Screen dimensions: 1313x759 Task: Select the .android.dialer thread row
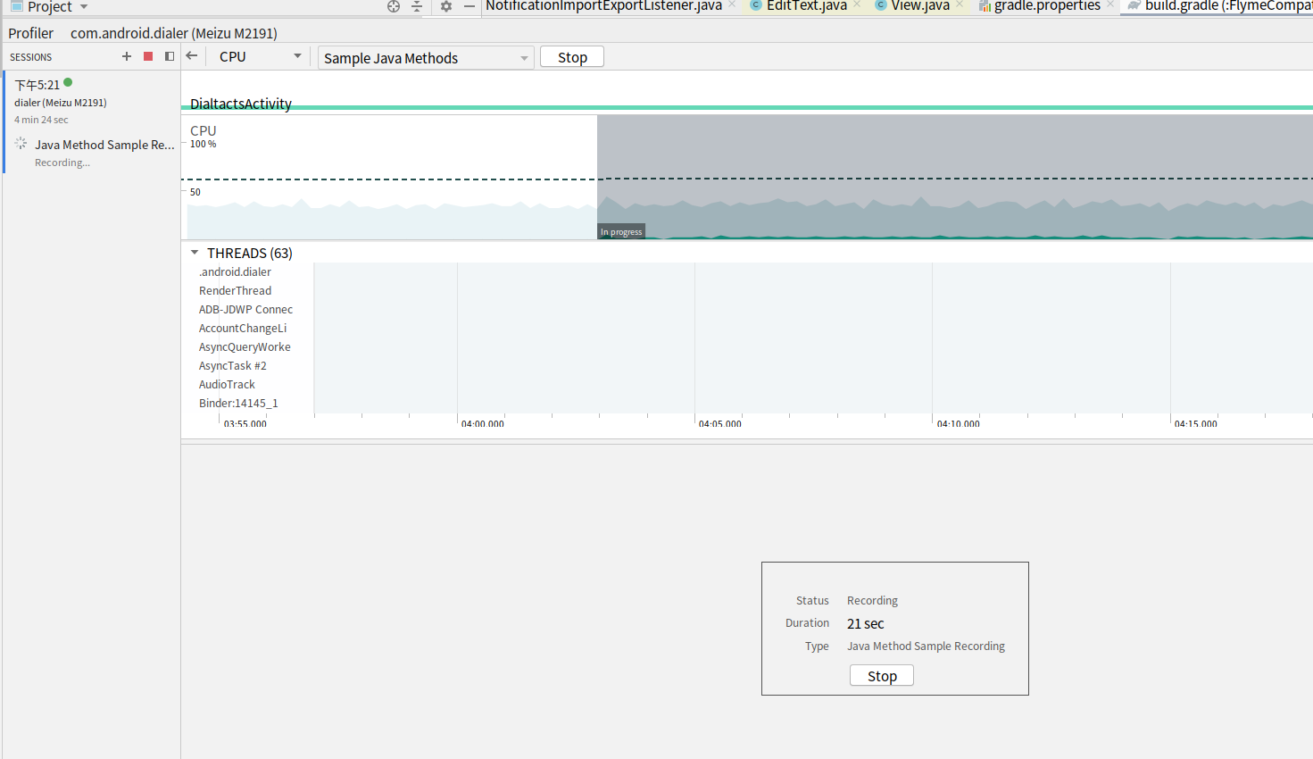(x=235, y=272)
